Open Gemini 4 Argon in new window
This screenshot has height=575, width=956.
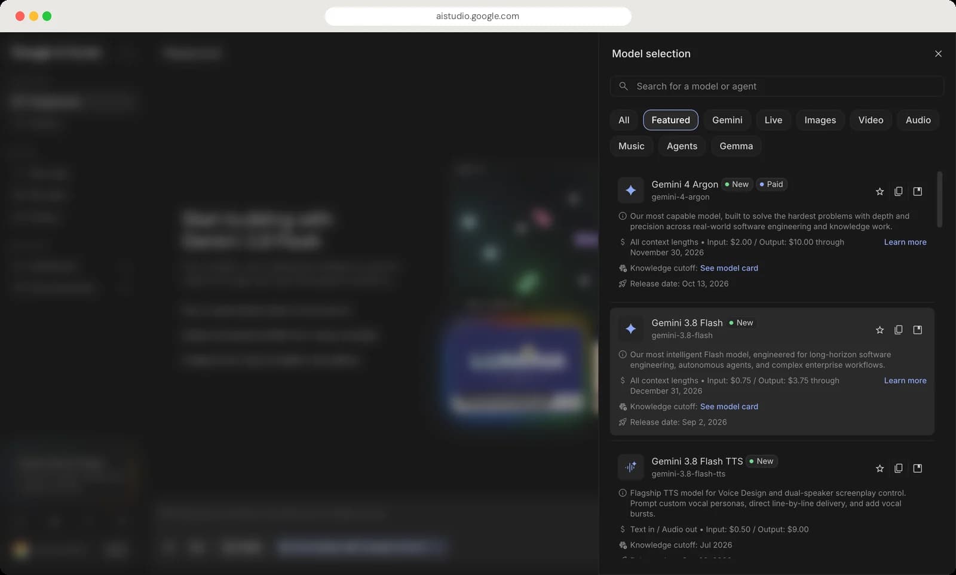point(918,192)
